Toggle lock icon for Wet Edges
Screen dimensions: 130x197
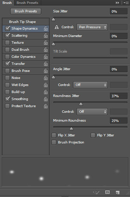click(46, 85)
